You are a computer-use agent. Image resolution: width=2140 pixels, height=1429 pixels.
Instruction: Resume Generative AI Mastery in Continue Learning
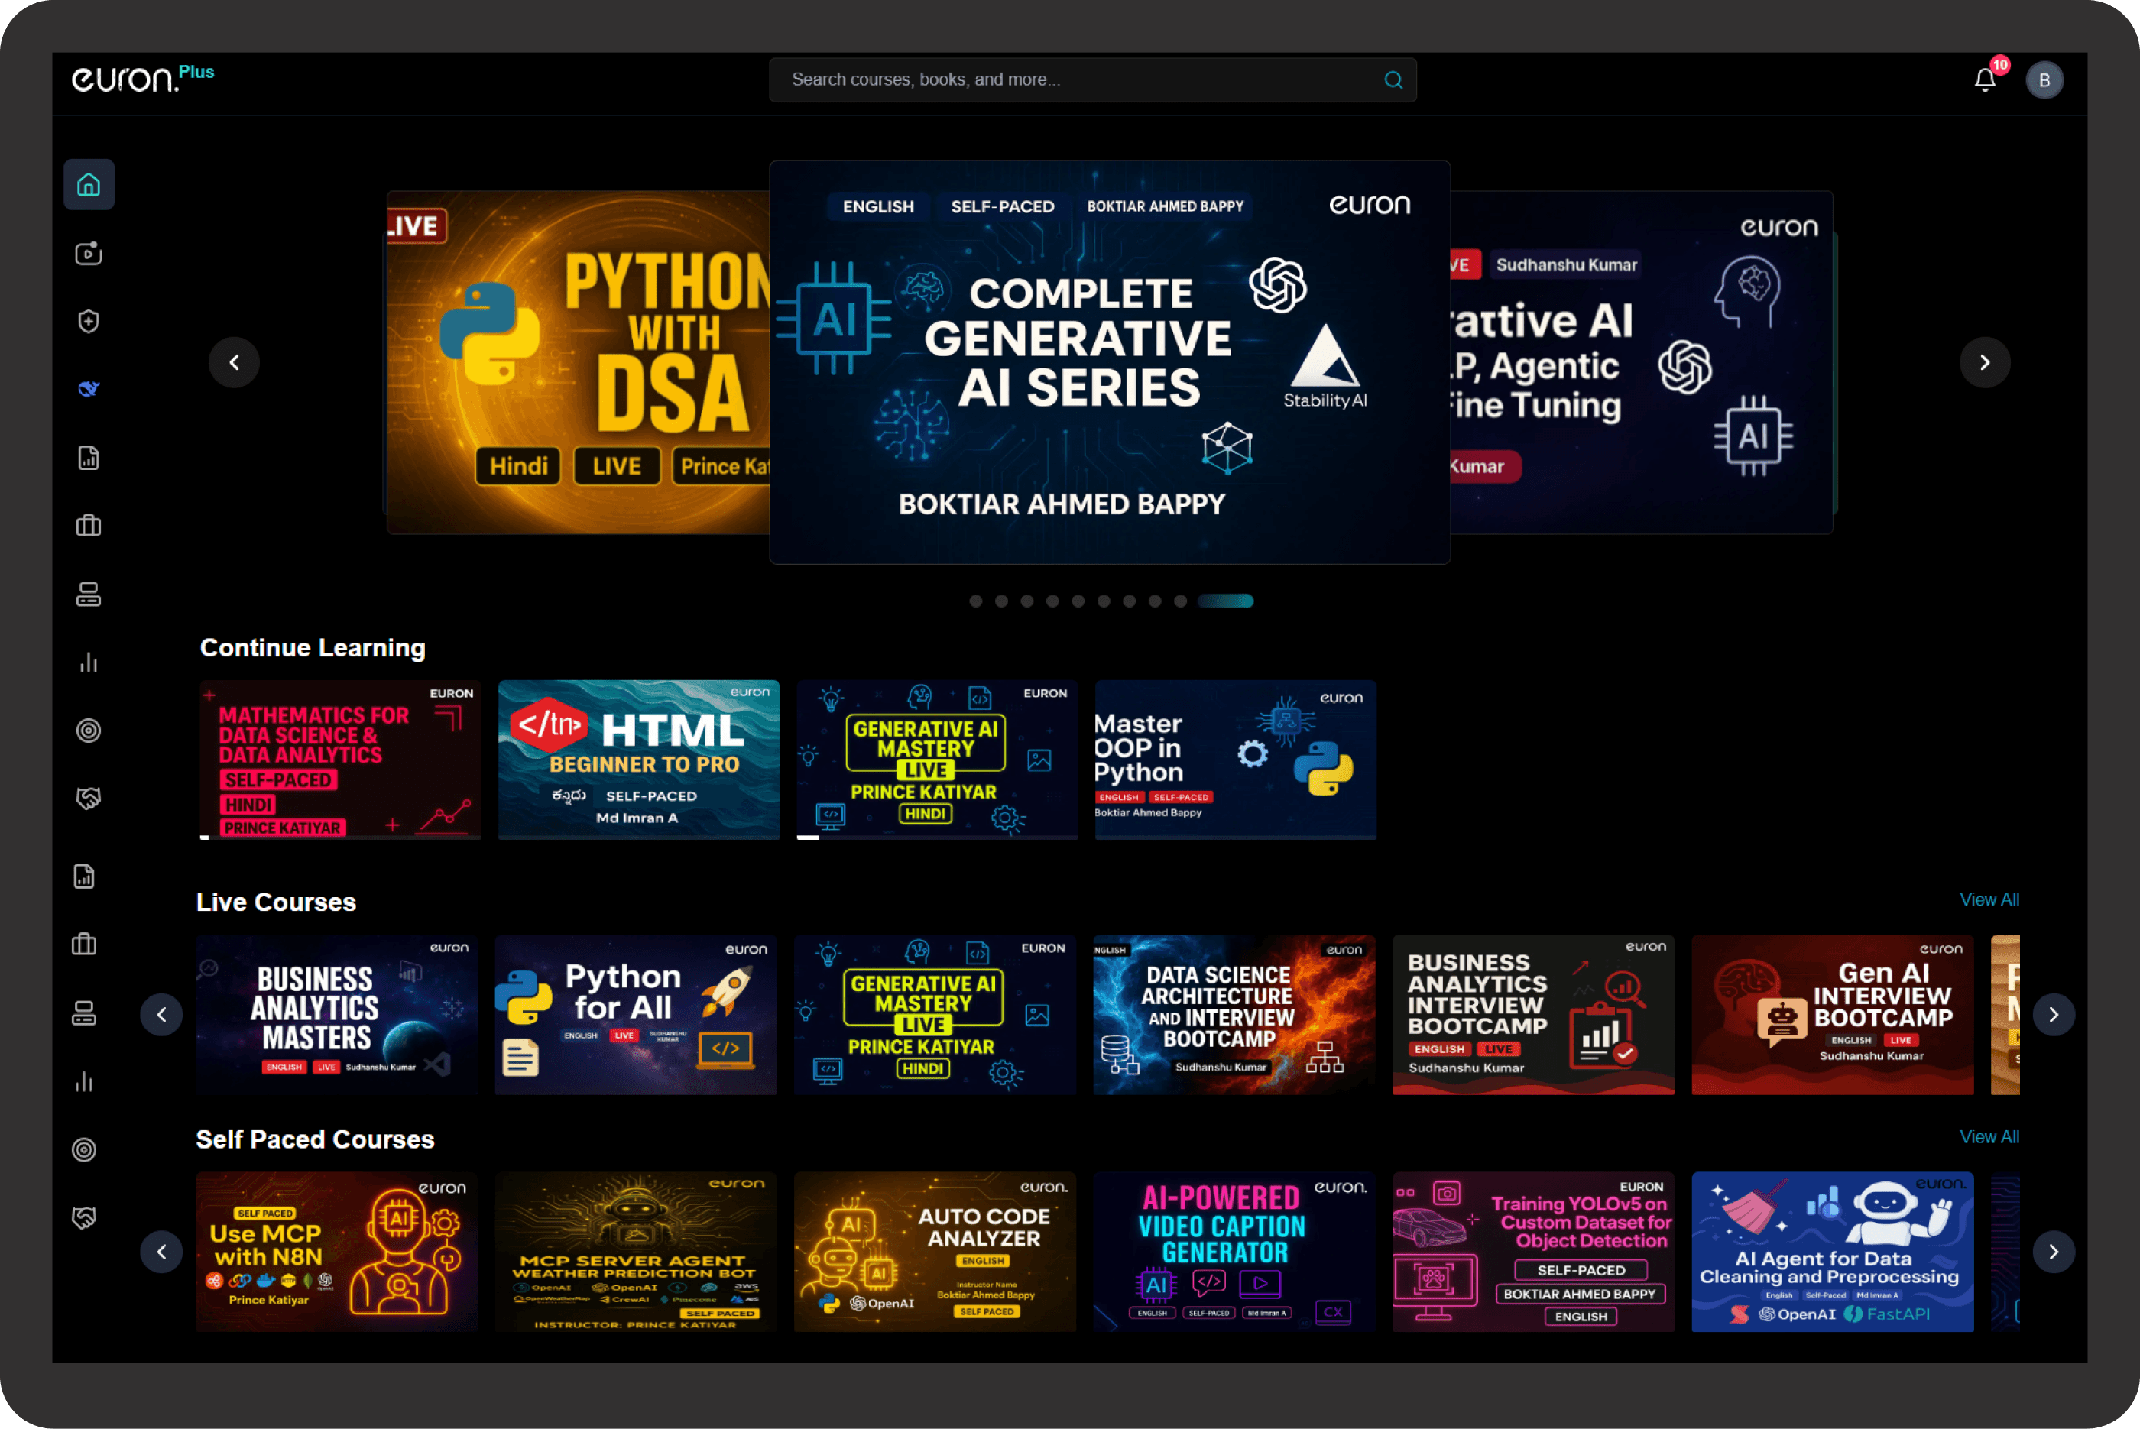pos(937,760)
